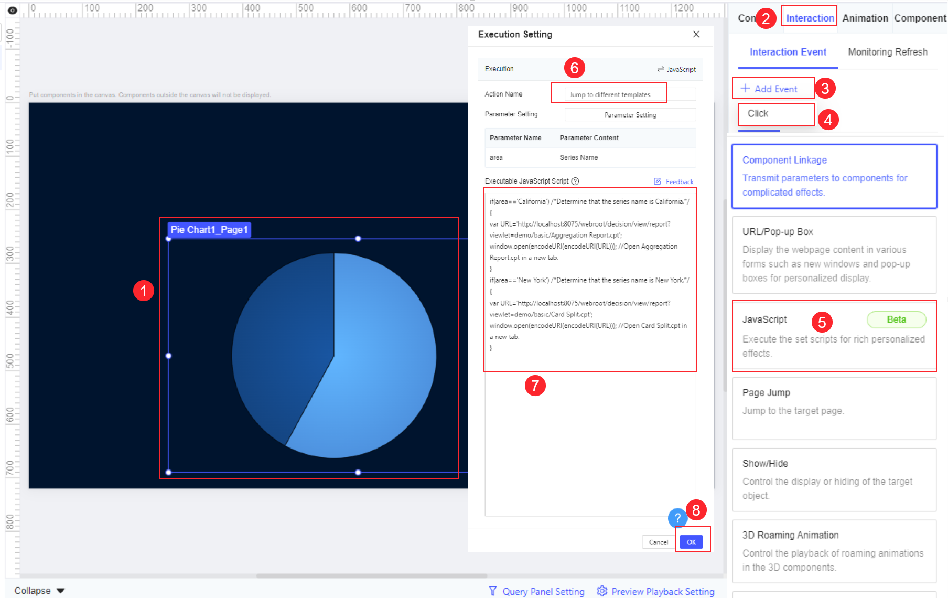
Task: Select the Interaction Event subtab
Action: pos(788,52)
